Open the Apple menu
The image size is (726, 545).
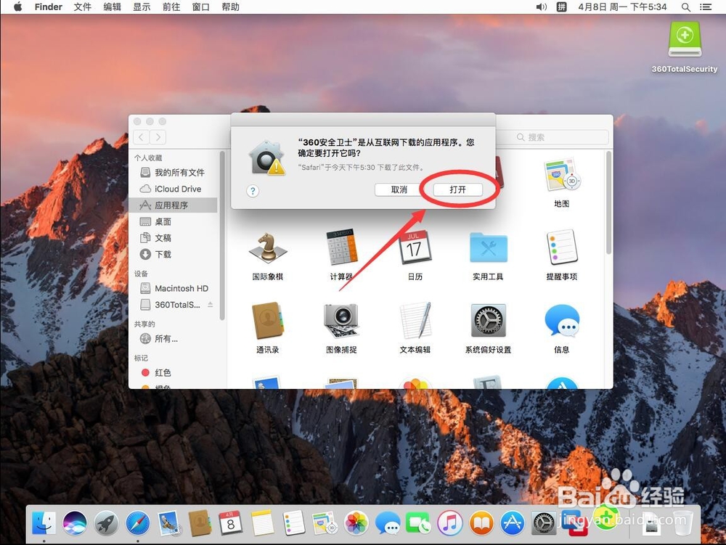[17, 7]
